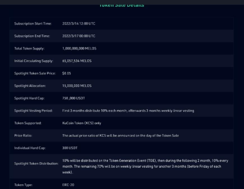
Task: Click the 'Token Type:' label
Action: tap(24, 185)
